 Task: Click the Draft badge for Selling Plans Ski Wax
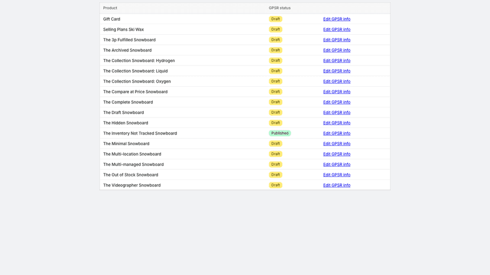tap(275, 30)
